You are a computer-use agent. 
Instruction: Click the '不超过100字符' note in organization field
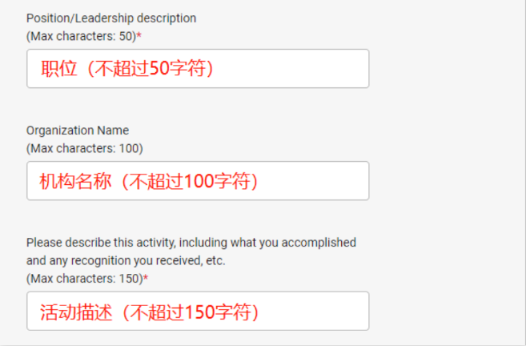coord(191,181)
